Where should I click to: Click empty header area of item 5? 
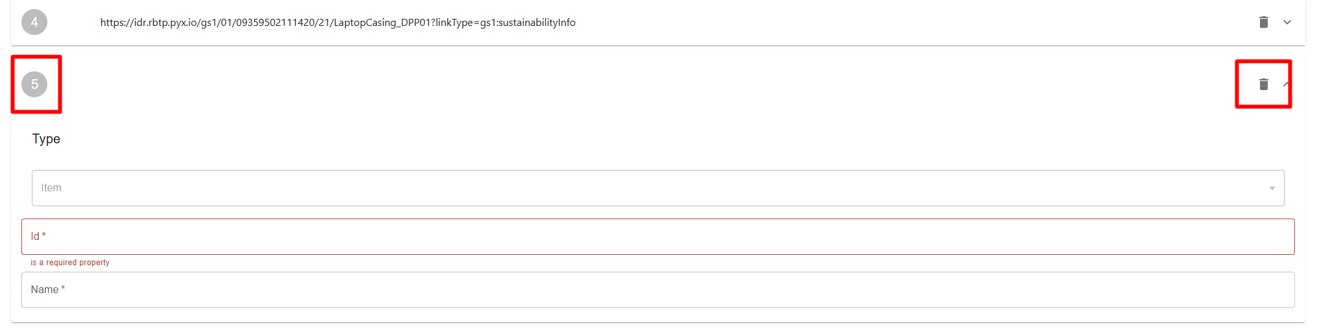(649, 84)
